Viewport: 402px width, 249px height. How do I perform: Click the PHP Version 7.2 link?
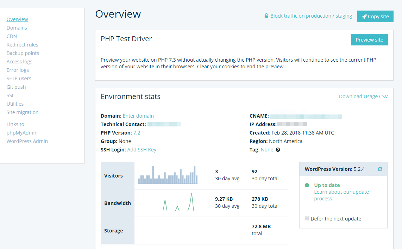pyautogui.click(x=137, y=133)
